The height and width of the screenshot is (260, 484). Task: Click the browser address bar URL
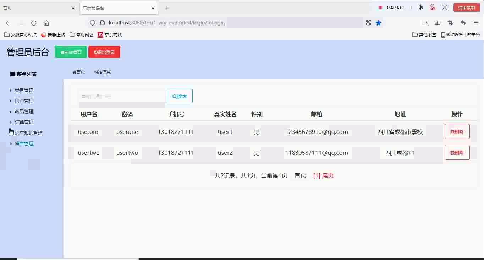(166, 23)
